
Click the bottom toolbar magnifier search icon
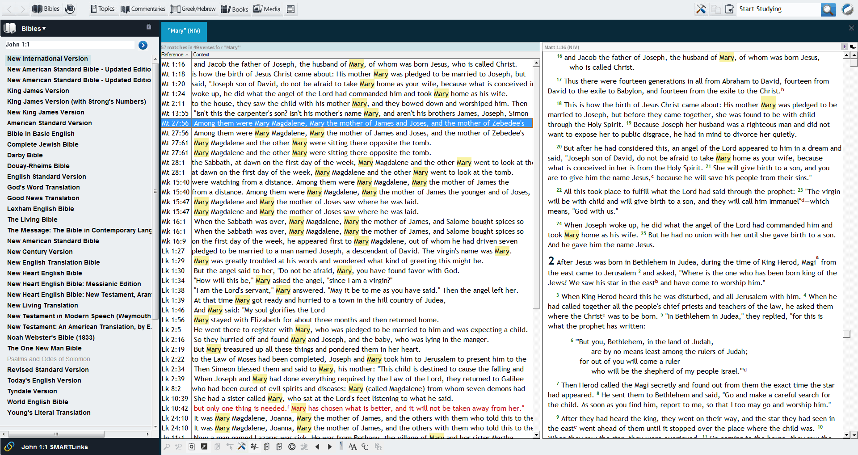(167, 447)
